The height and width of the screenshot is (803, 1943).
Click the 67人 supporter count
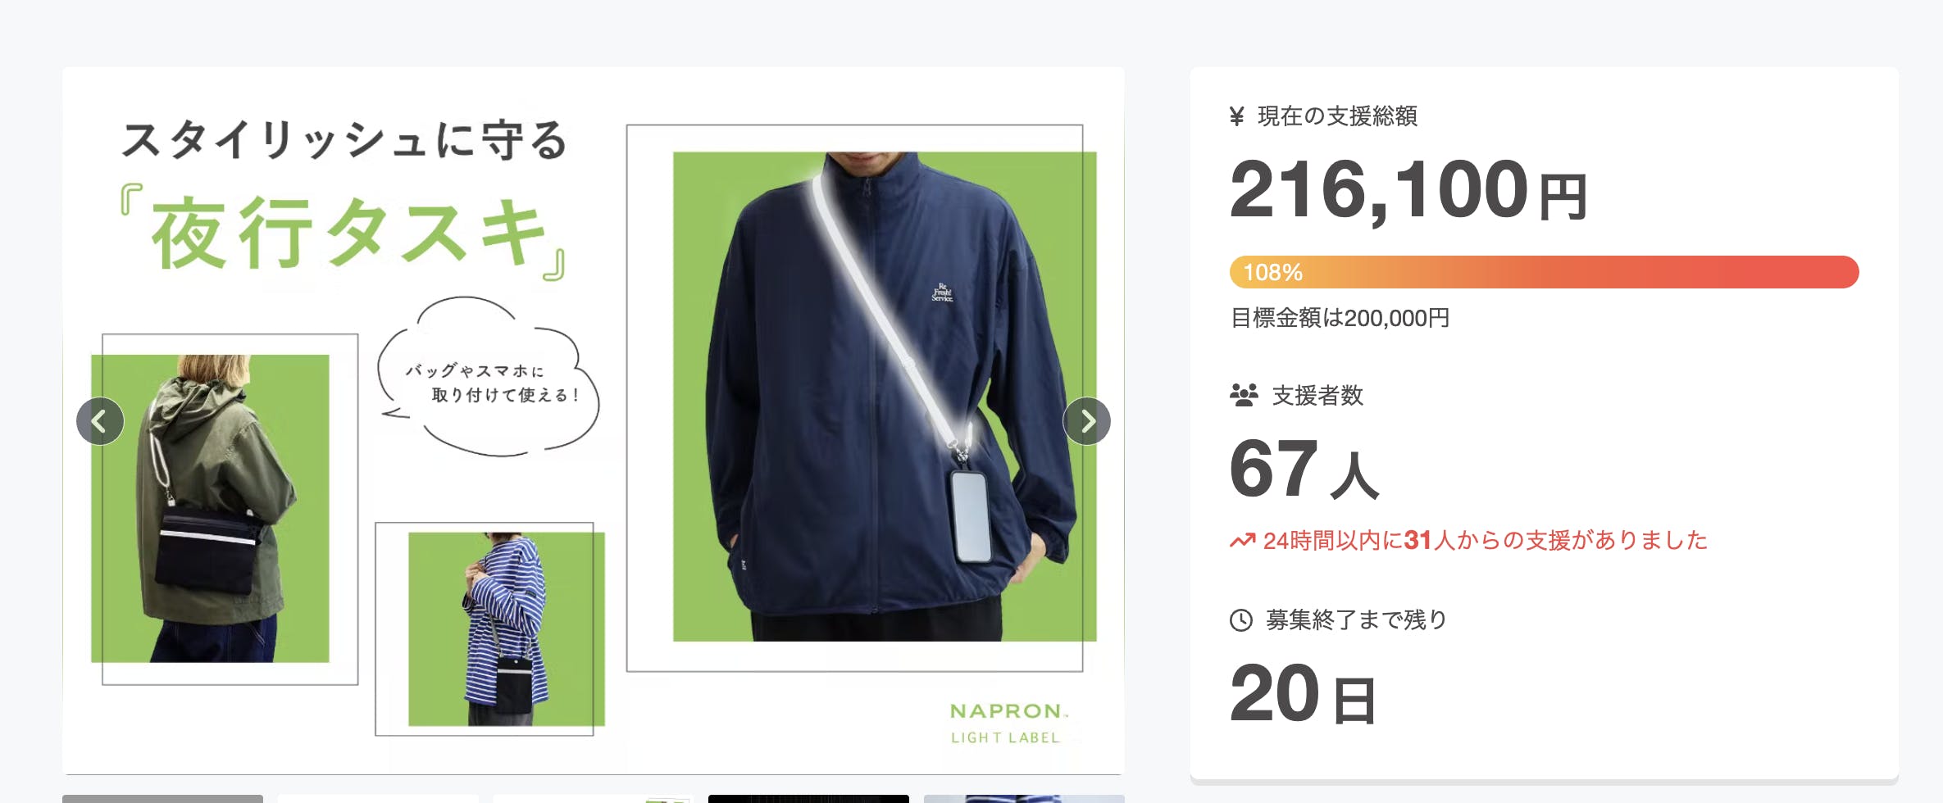[x=1304, y=470]
